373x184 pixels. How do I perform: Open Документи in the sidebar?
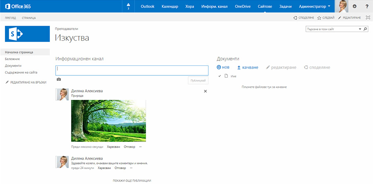click(x=13, y=65)
